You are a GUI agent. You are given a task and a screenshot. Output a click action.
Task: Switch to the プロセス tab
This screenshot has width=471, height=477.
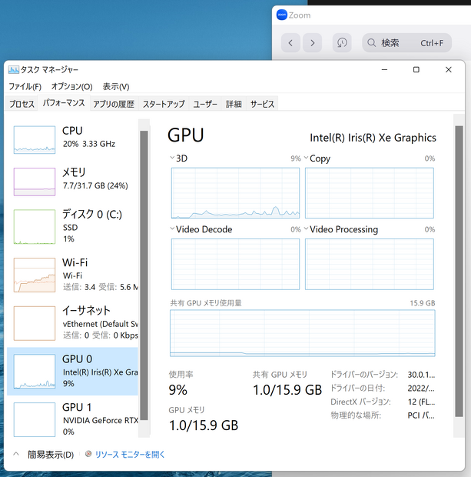click(x=22, y=104)
